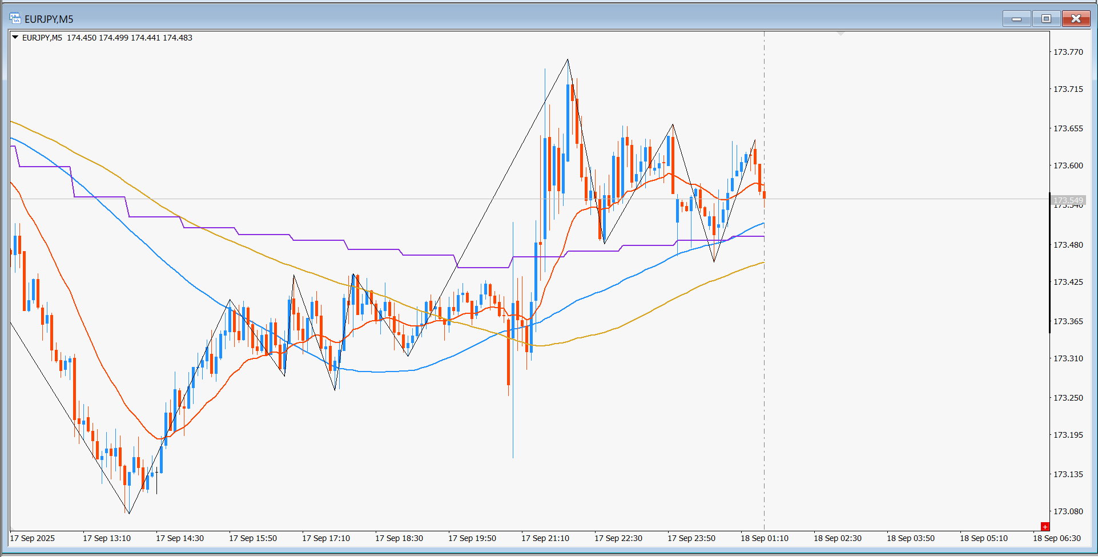Maximize the EURJPY,M5 chart window
This screenshot has width=1098, height=557.
pos(1046,19)
